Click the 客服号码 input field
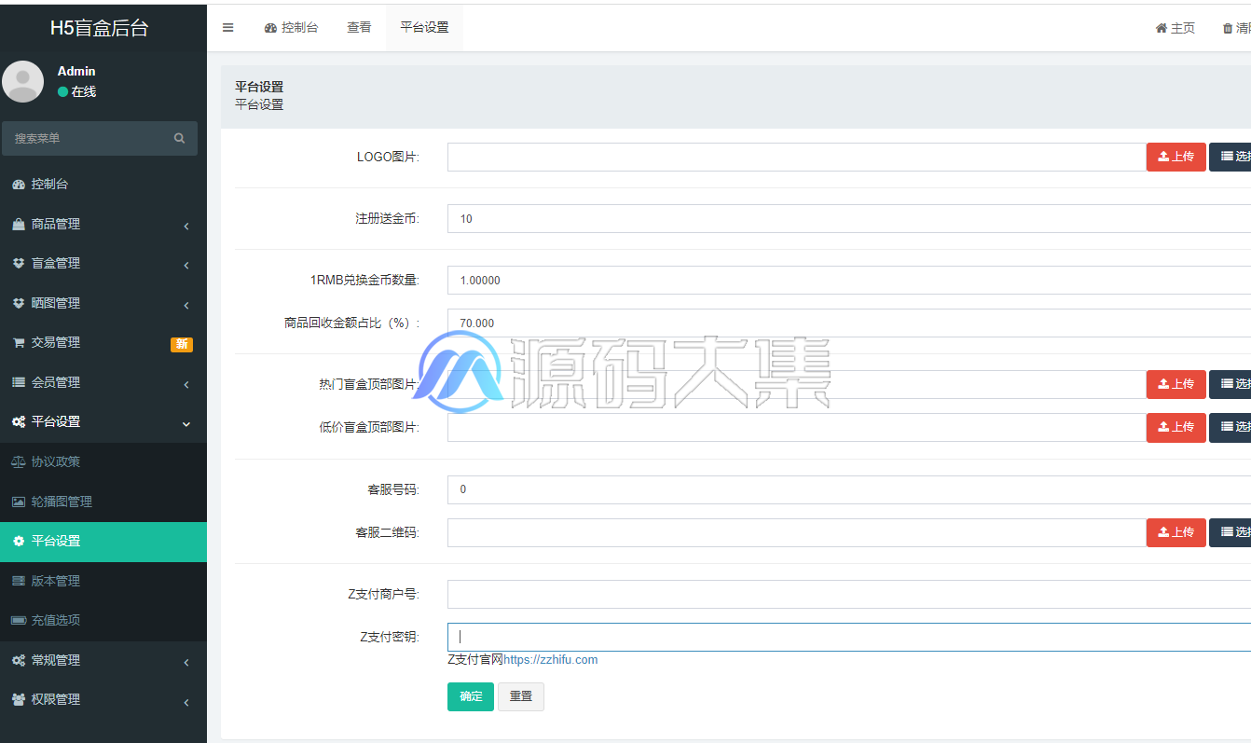This screenshot has height=743, width=1251. coord(849,489)
